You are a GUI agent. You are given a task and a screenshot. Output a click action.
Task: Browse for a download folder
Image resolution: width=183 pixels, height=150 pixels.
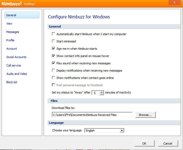pos(145,115)
